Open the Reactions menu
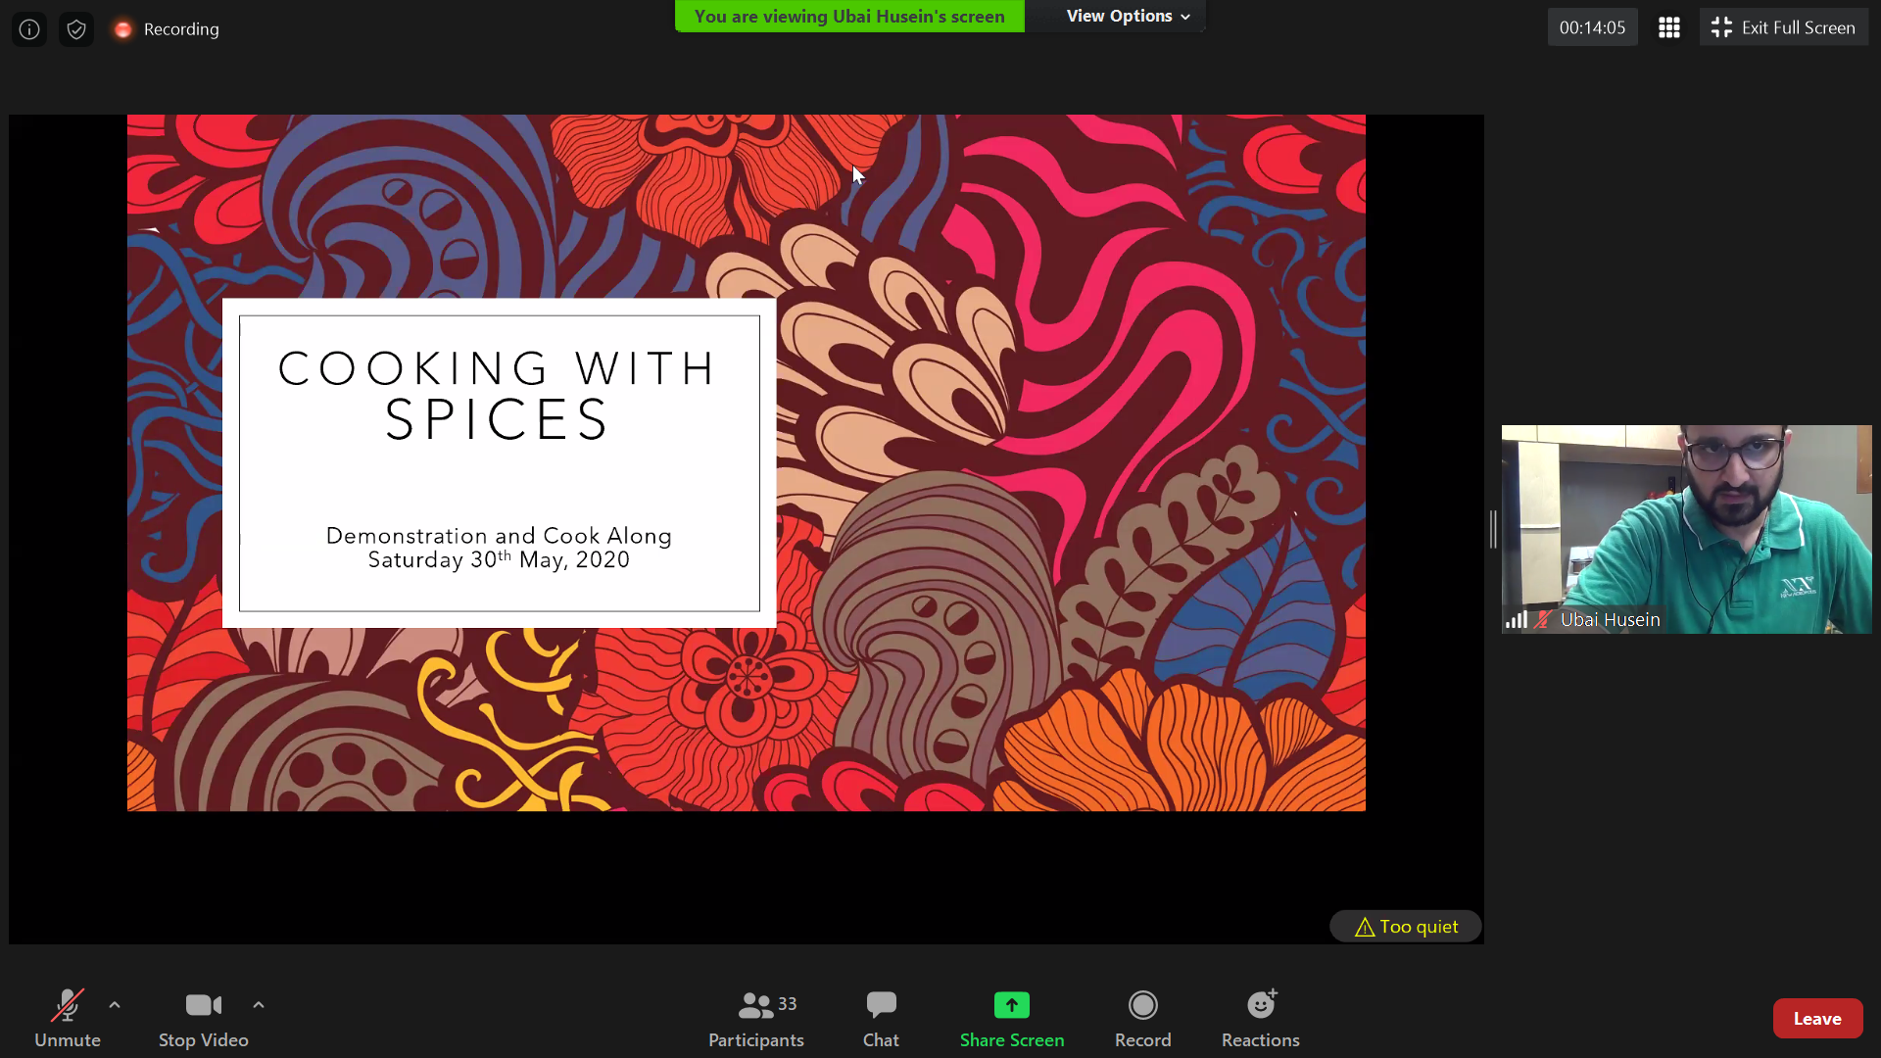This screenshot has height=1058, width=1881. 1260,1019
